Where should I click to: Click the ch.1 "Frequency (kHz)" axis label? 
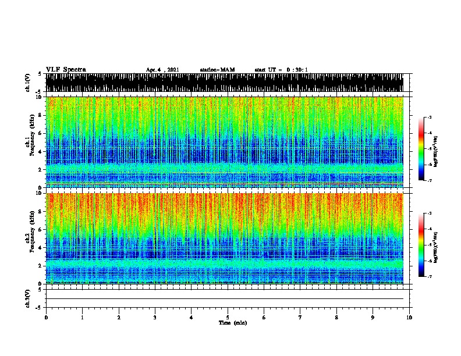(x=32, y=135)
